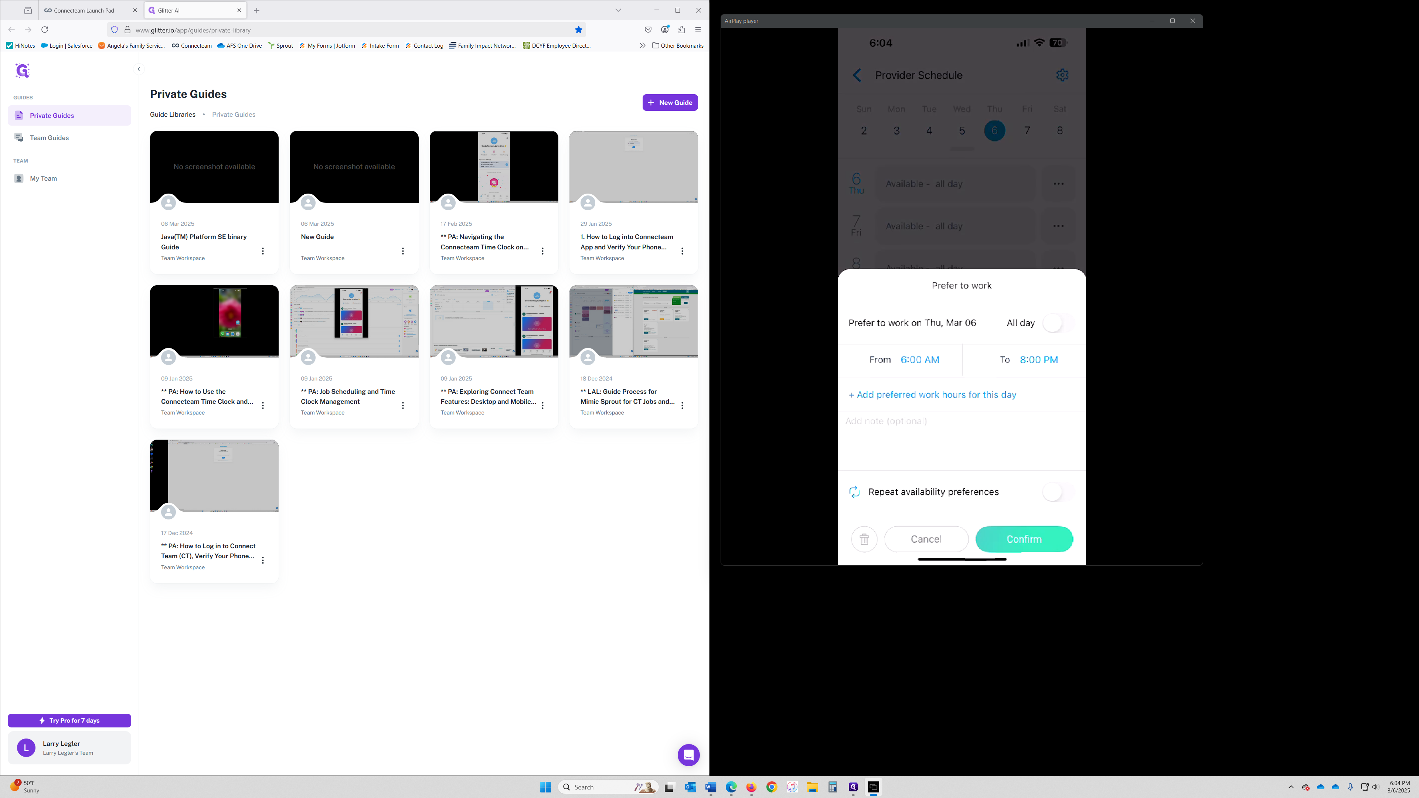Open a new browser tab with plus icon
Screen dimensions: 1419x798
pyautogui.click(x=257, y=10)
